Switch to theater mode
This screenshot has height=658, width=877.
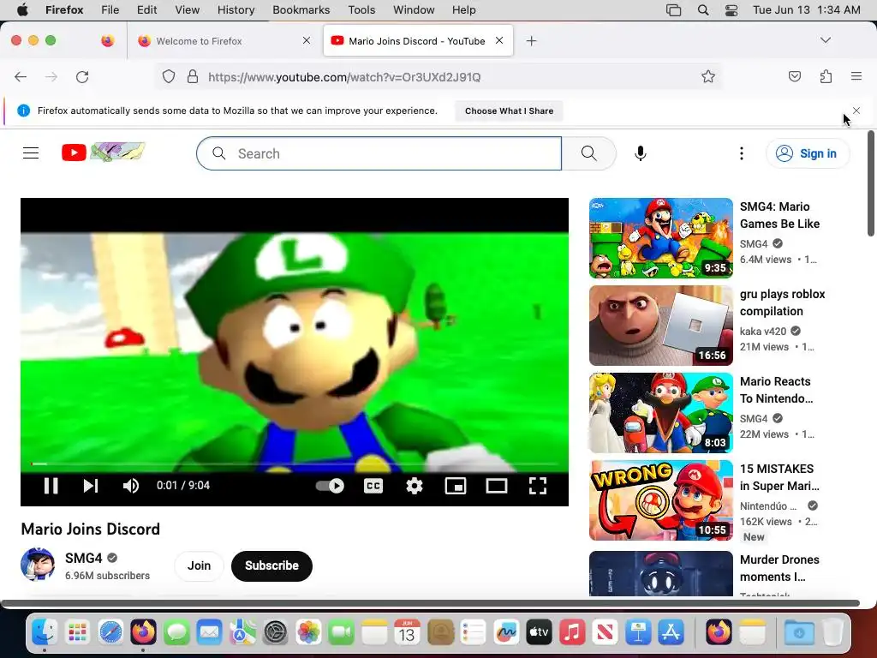click(497, 486)
